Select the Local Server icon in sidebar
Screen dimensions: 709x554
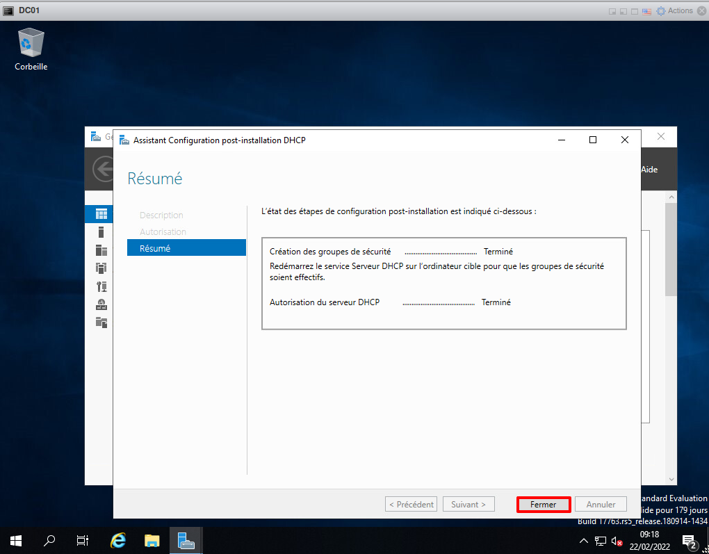click(x=101, y=232)
